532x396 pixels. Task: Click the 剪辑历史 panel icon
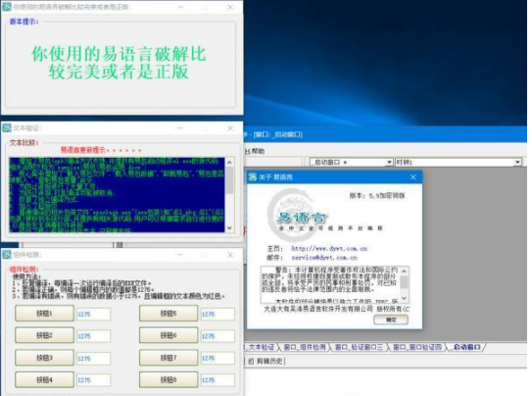point(251,362)
